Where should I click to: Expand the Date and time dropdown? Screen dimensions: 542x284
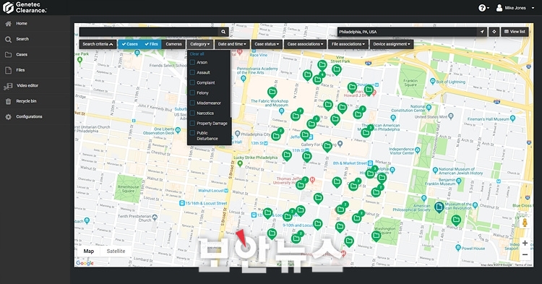(x=232, y=44)
